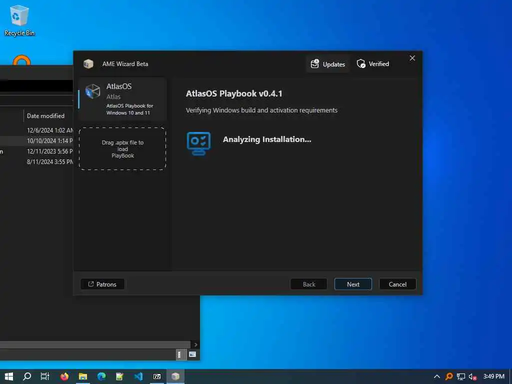This screenshot has height=384, width=512.
Task: Open the Updates button in AME Wizard
Action: pos(327,64)
